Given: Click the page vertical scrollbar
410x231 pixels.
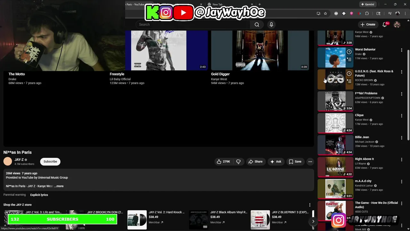Looking at the screenshot, I should 408,95.
